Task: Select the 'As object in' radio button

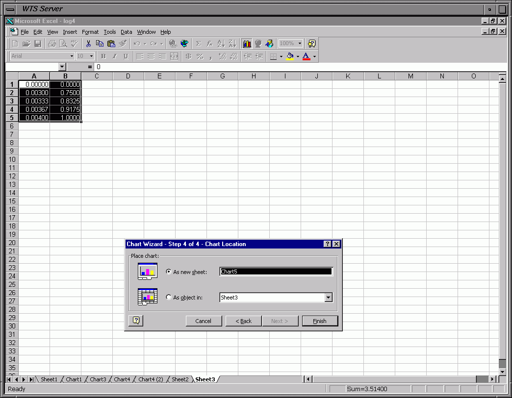Action: pyautogui.click(x=169, y=298)
